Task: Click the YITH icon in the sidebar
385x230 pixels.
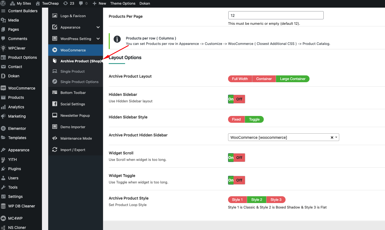Action: [3, 160]
